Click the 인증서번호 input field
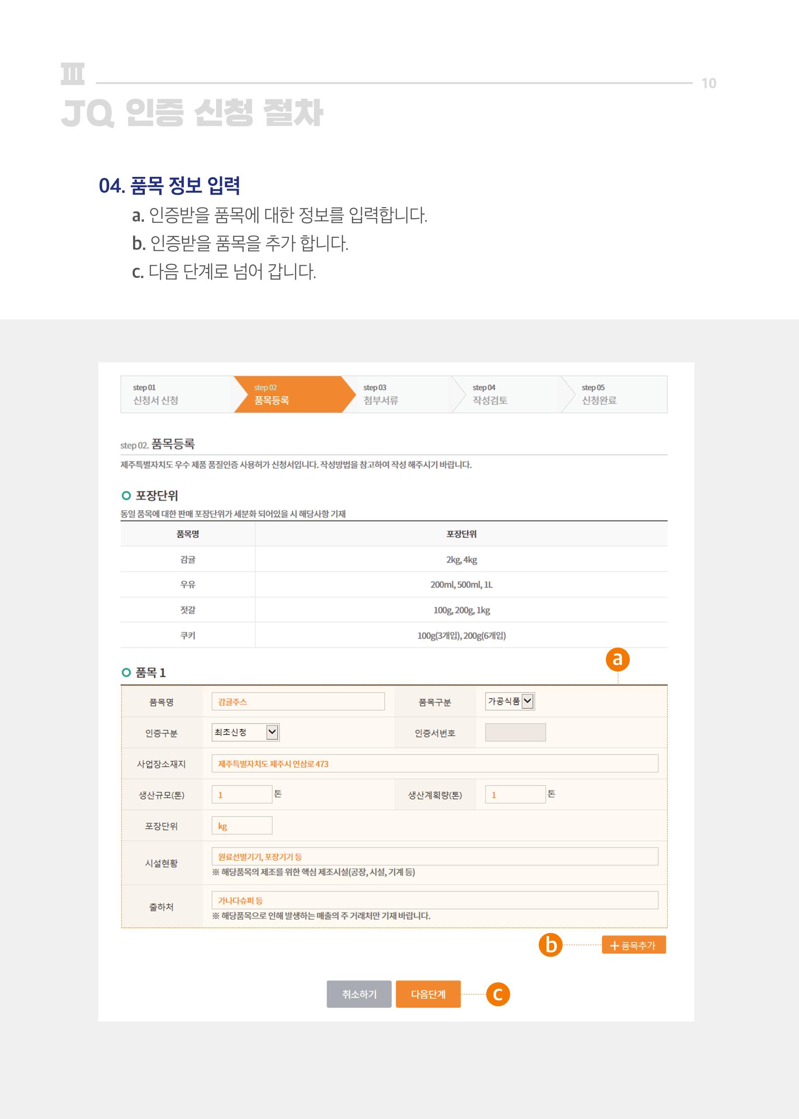Image resolution: width=799 pixels, height=1119 pixels. click(515, 732)
